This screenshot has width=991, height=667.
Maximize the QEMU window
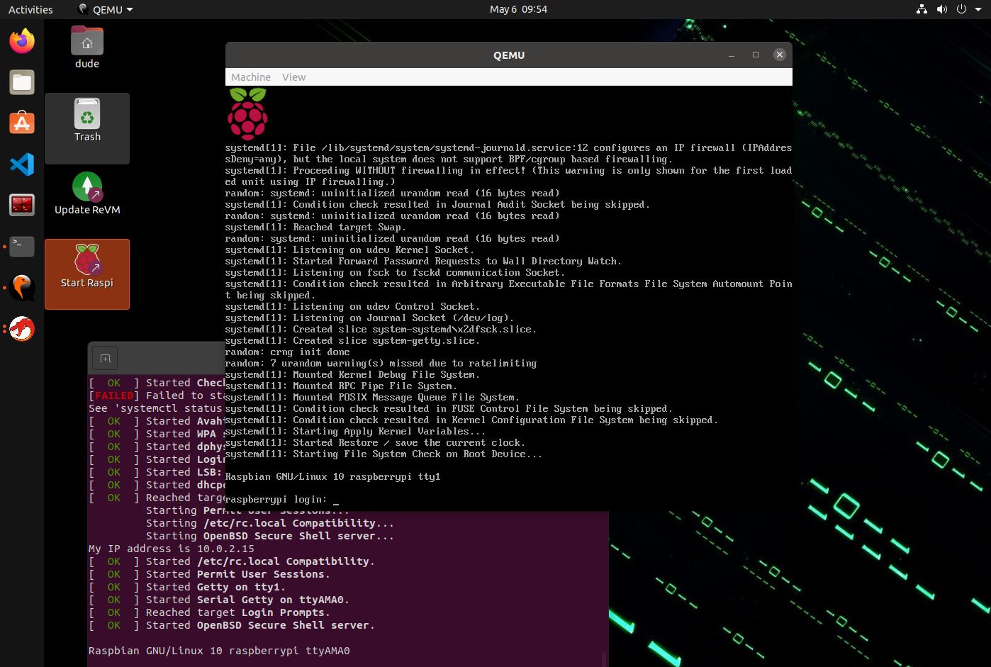[x=756, y=55]
